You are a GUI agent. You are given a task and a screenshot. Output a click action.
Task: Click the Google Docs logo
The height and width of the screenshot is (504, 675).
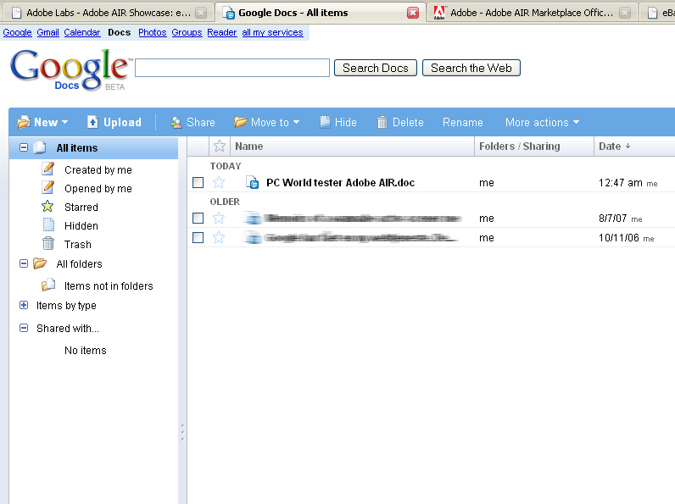(70, 69)
